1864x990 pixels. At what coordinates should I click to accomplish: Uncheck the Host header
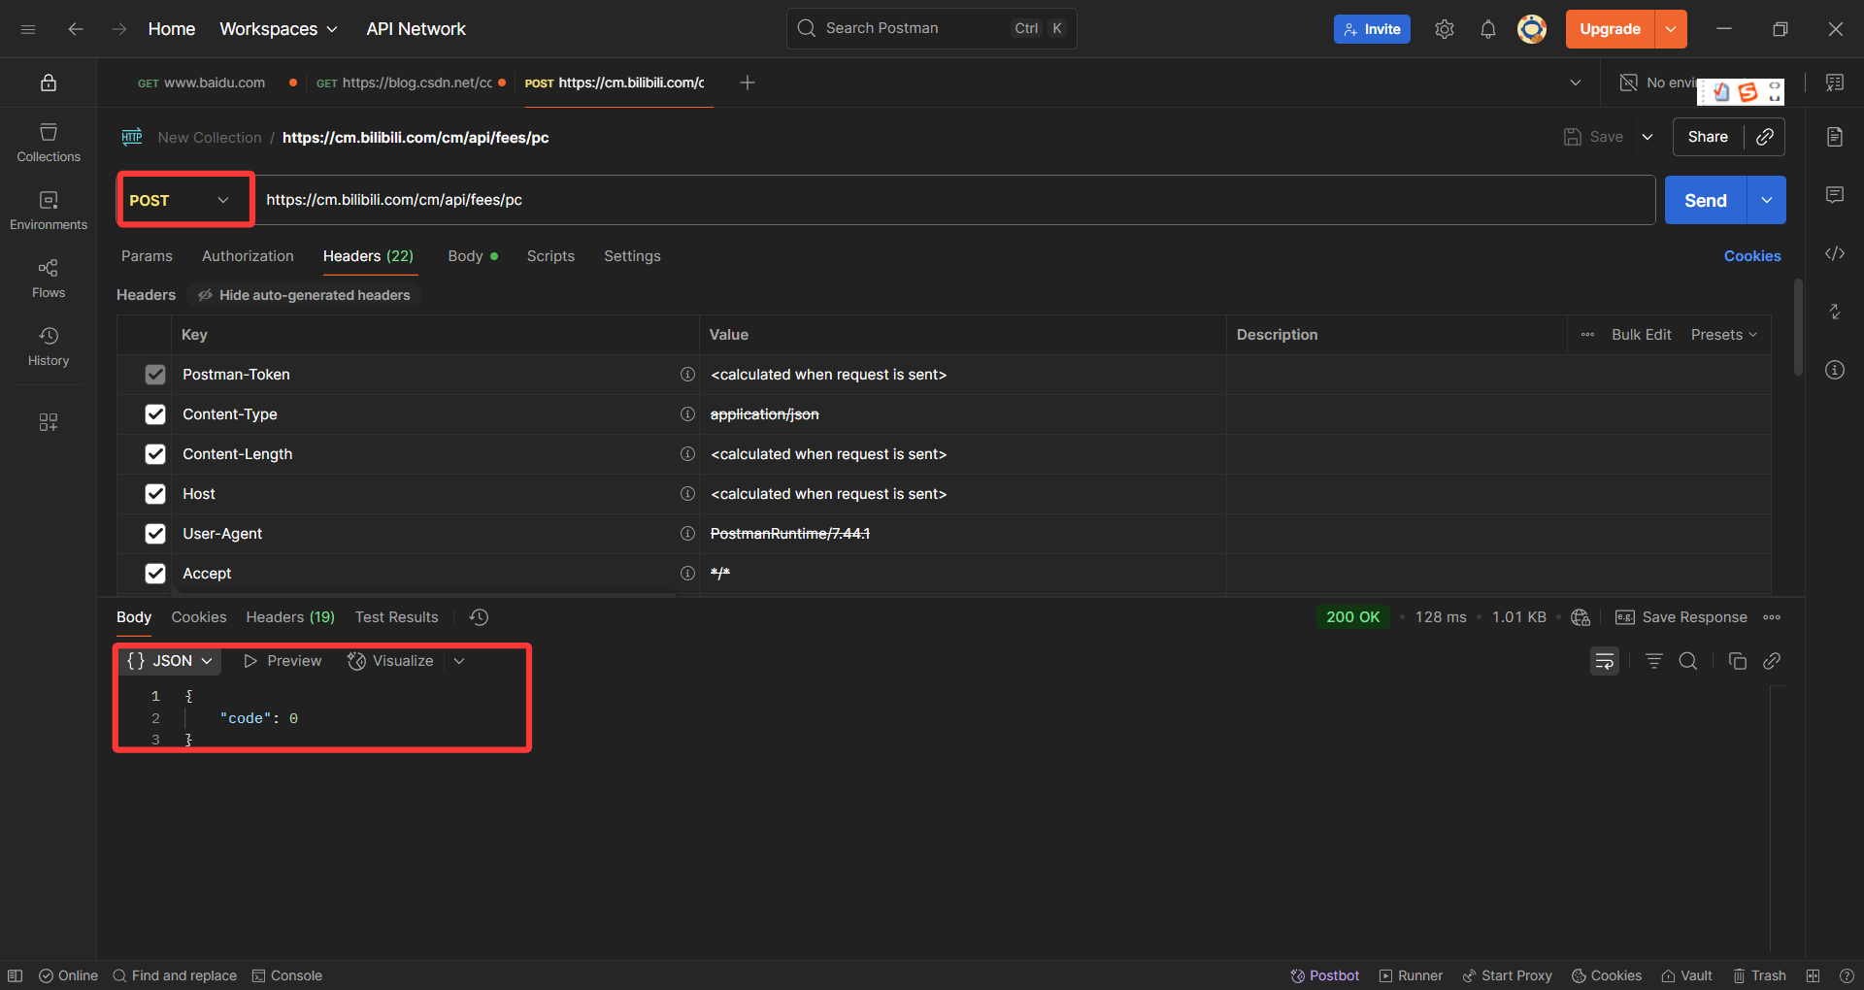point(155,494)
